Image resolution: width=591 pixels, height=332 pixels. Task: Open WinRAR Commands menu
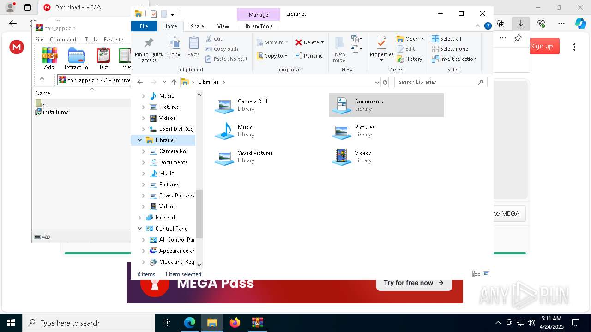(64, 40)
